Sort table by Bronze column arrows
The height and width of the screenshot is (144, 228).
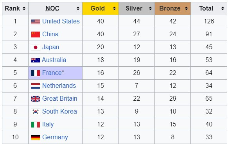click(x=186, y=9)
